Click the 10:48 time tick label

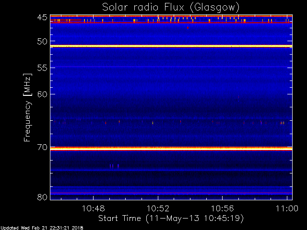[x=94, y=208]
